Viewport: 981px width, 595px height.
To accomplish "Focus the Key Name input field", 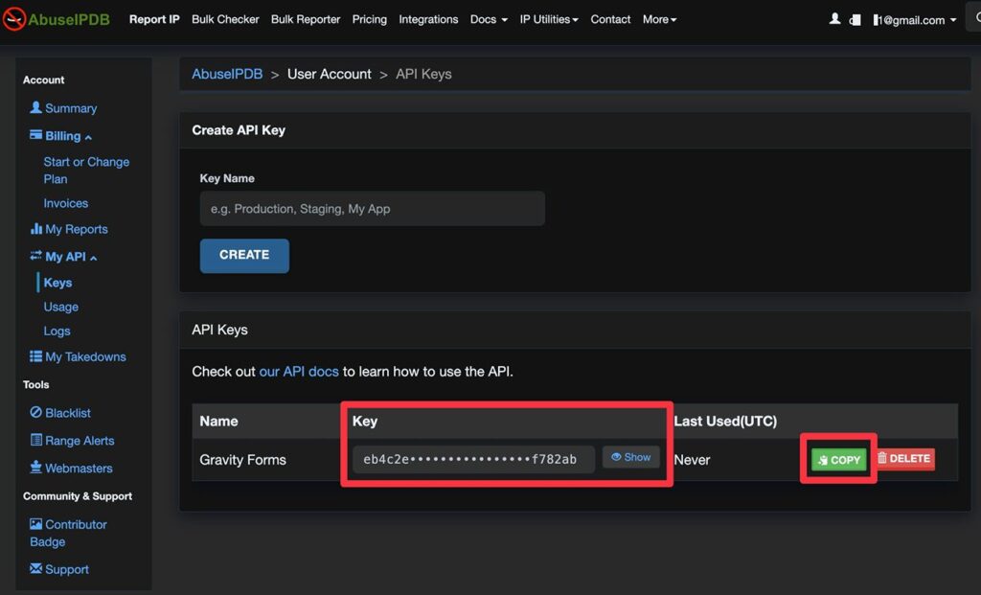I will (x=373, y=208).
